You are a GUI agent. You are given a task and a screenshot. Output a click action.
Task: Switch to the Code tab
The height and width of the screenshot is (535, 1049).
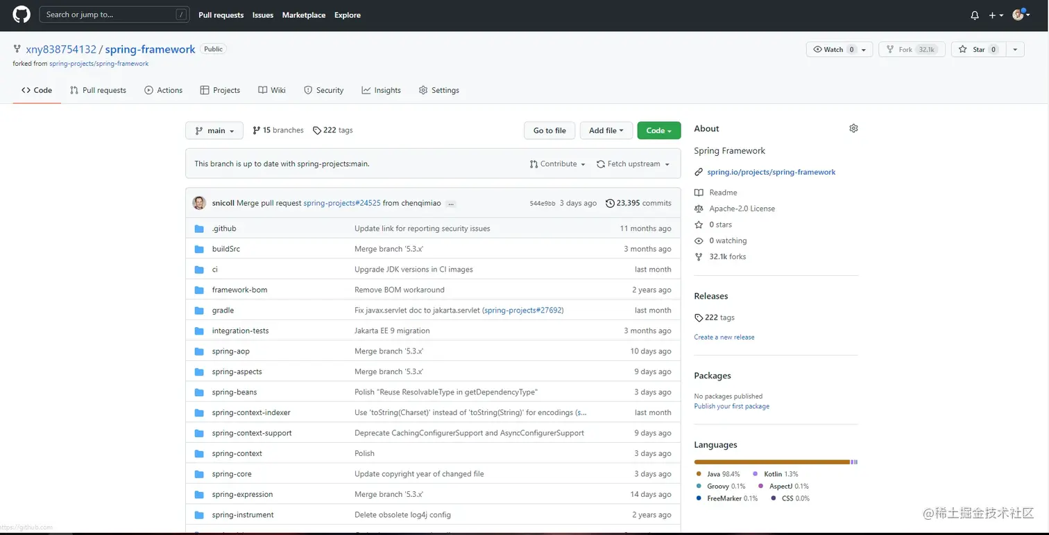point(37,90)
